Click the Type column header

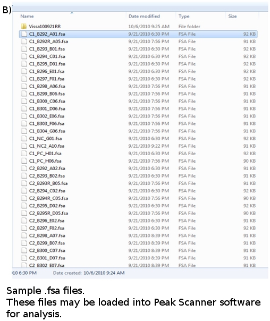(x=184, y=16)
